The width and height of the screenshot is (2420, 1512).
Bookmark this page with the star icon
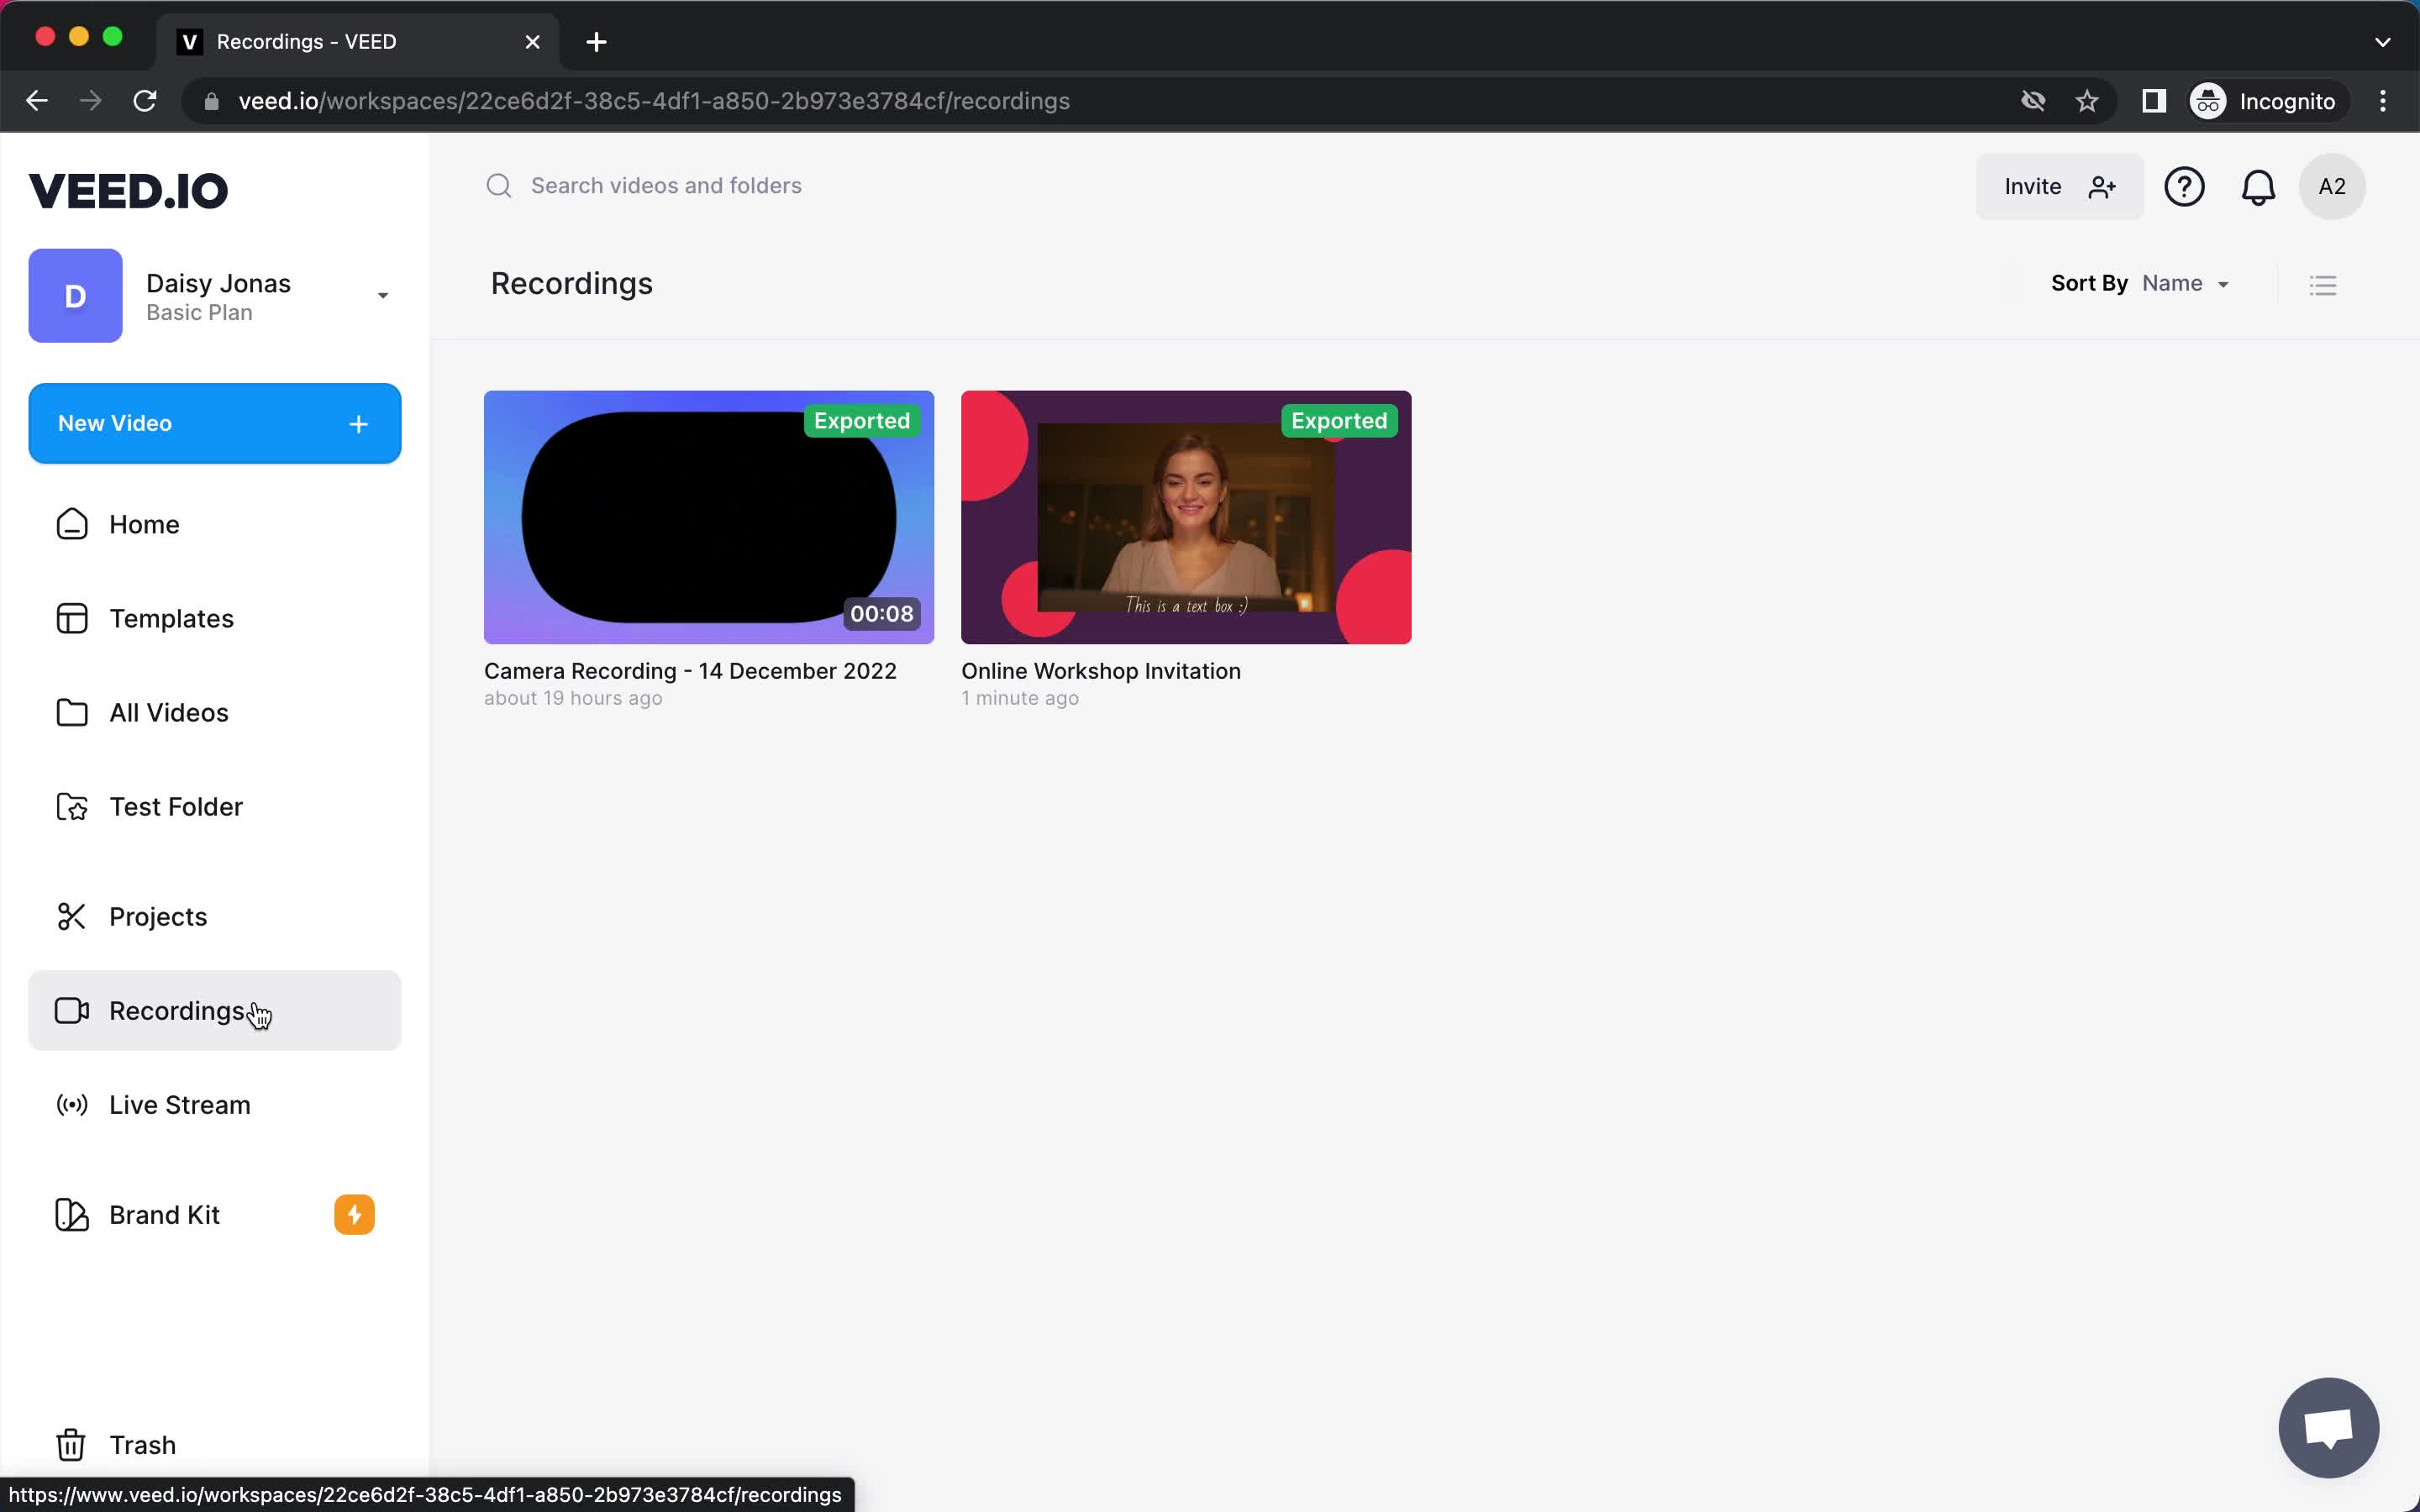(x=2087, y=101)
